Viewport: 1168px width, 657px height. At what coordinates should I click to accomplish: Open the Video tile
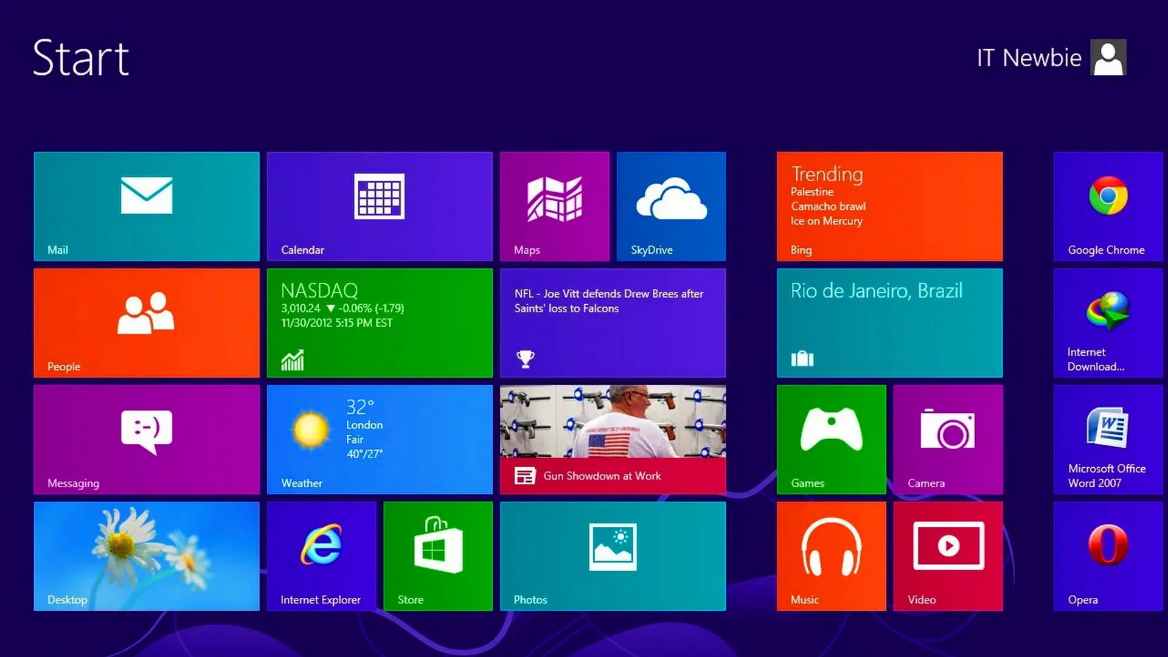point(948,556)
